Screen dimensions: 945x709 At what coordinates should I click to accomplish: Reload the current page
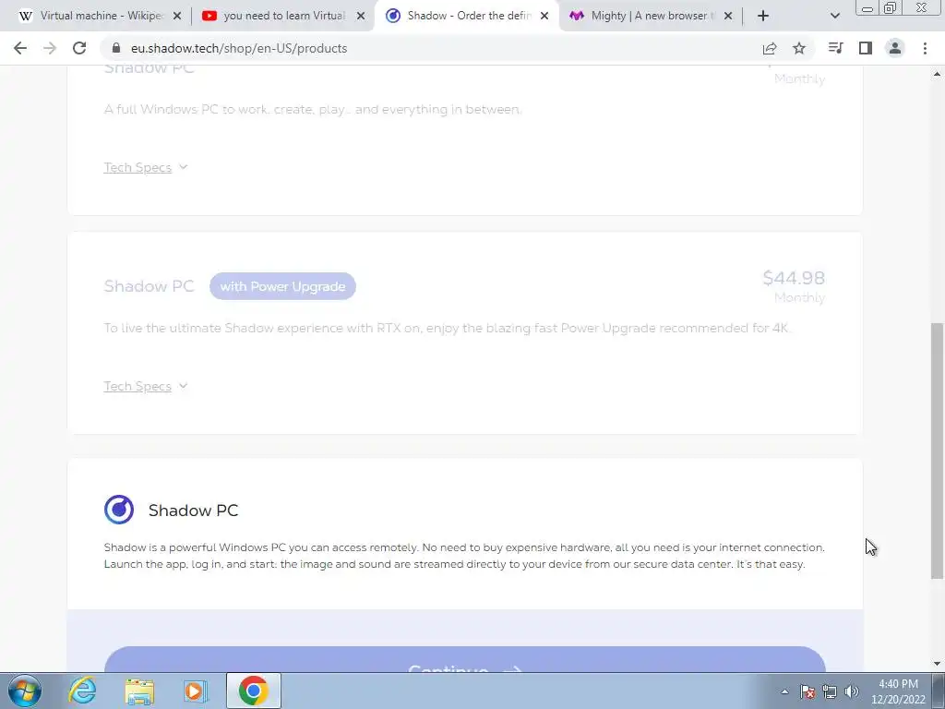click(x=79, y=48)
